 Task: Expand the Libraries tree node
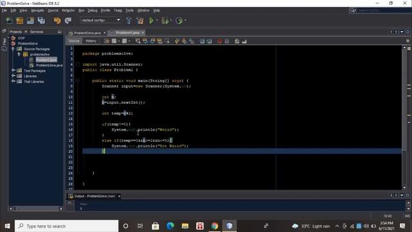(13, 76)
